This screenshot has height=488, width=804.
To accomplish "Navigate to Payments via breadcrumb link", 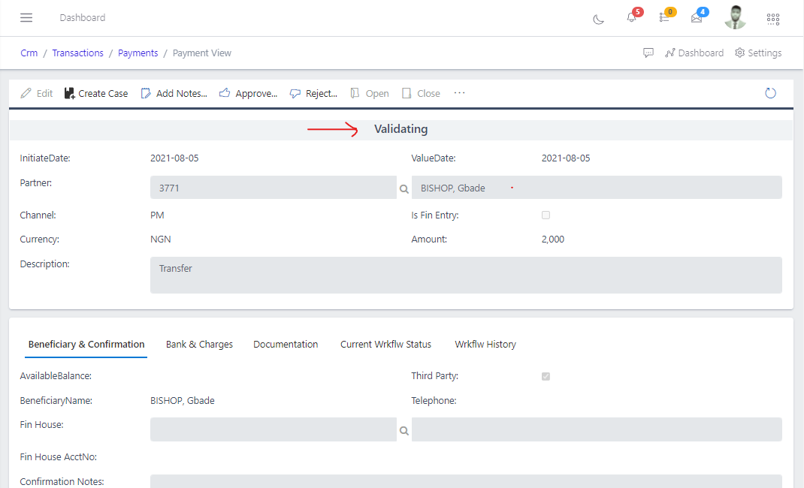I will pos(138,53).
